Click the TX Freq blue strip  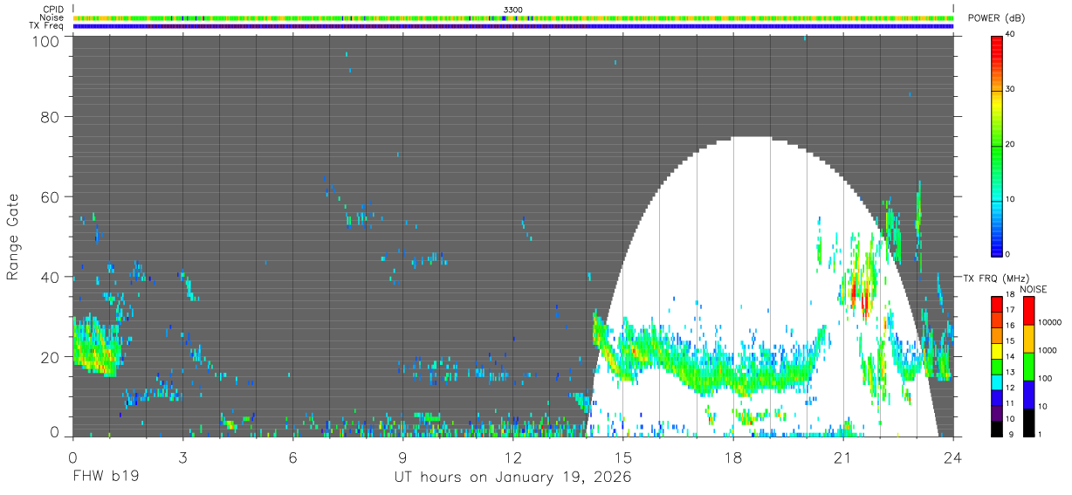click(x=513, y=26)
